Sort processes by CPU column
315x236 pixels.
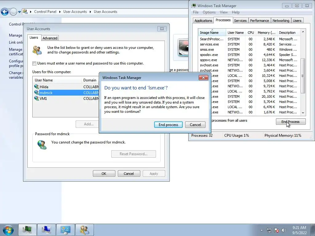click(x=251, y=33)
